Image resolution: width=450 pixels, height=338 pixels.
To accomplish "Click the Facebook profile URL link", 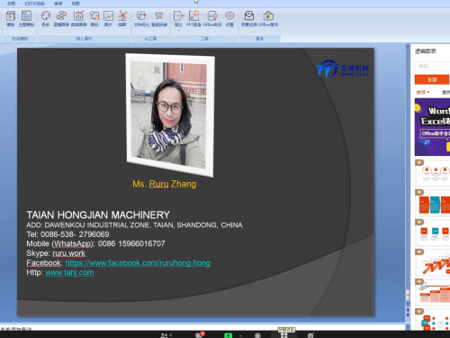I will (138, 263).
